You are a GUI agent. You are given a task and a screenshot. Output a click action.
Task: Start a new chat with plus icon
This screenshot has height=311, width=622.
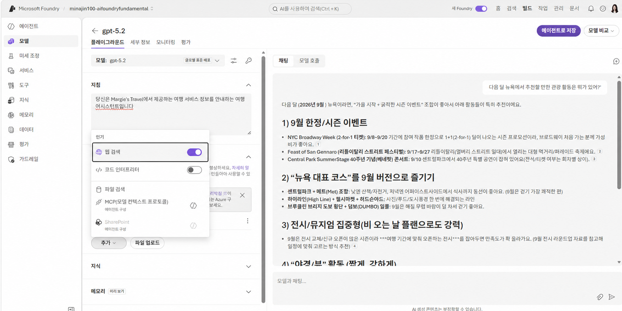pyautogui.click(x=616, y=61)
